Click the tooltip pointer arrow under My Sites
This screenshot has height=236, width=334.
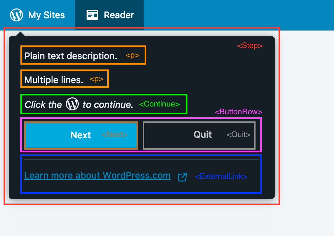coord(20,34)
